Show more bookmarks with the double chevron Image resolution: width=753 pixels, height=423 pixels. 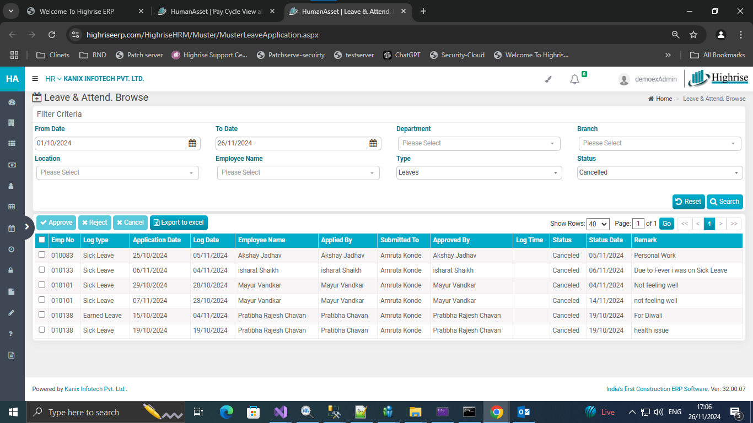(x=668, y=55)
